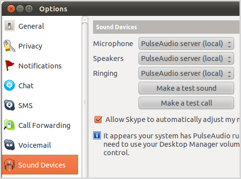This screenshot has width=241, height=179.
Task: Open Chat via the blue speech bubble icon
Action: click(9, 85)
